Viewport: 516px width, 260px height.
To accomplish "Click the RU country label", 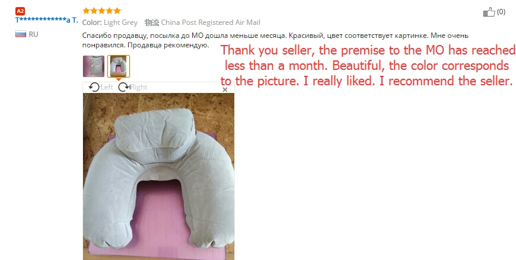I will 33,34.
